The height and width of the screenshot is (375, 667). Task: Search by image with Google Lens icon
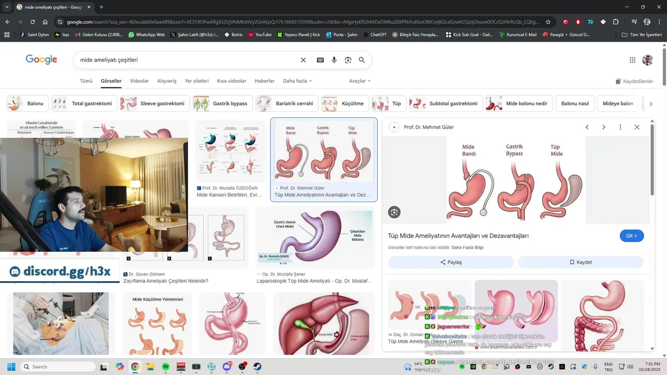tap(348, 60)
